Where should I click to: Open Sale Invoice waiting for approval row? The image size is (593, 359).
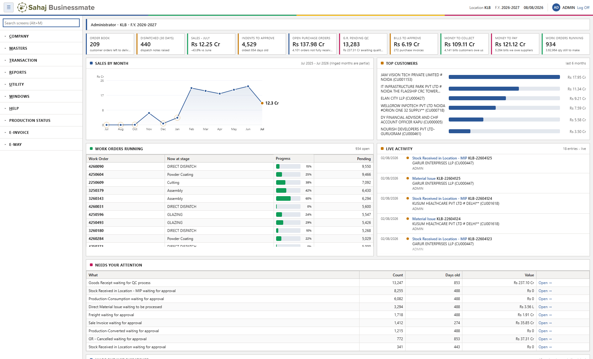pyautogui.click(x=338, y=323)
